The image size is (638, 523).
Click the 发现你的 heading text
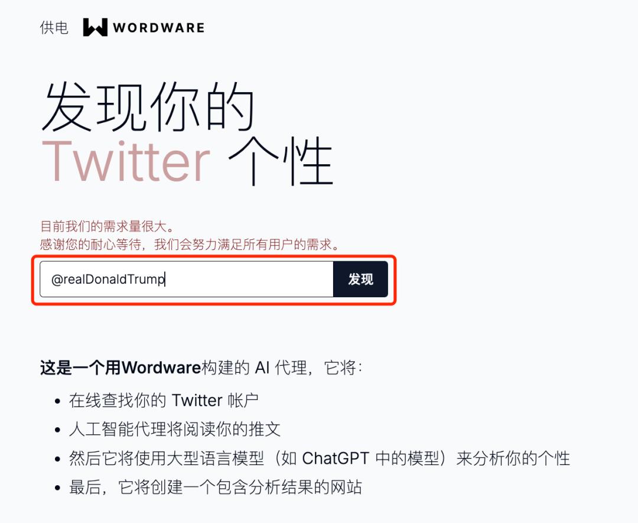point(148,106)
